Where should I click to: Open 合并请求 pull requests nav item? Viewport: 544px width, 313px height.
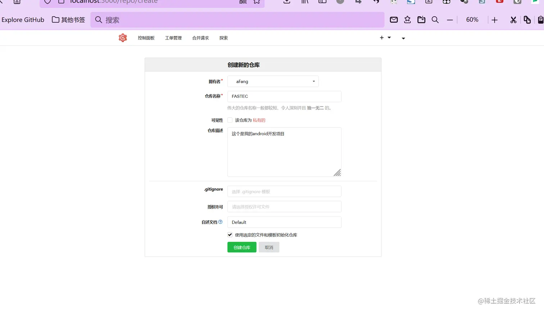tap(200, 38)
